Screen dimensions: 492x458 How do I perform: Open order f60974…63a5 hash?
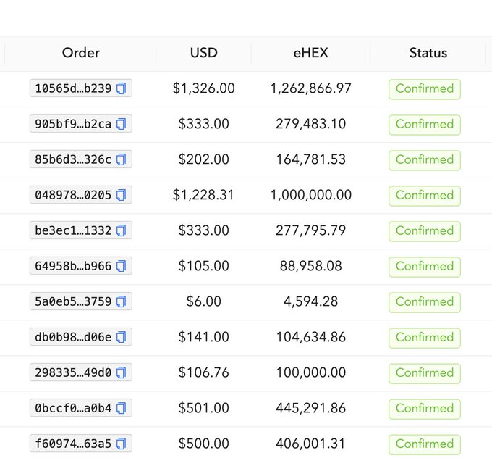tap(73, 444)
